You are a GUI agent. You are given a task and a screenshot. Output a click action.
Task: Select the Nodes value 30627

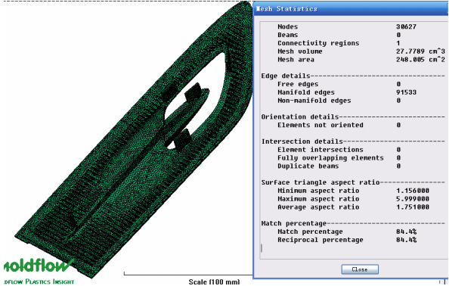[x=406, y=26]
